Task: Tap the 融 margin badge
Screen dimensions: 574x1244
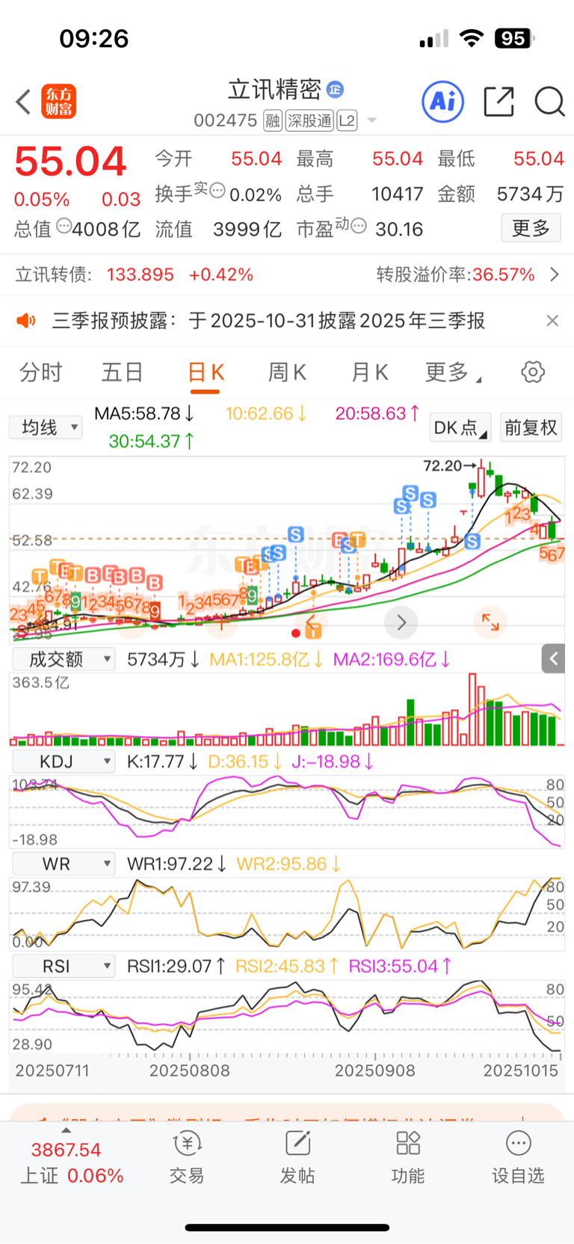Action: [273, 120]
